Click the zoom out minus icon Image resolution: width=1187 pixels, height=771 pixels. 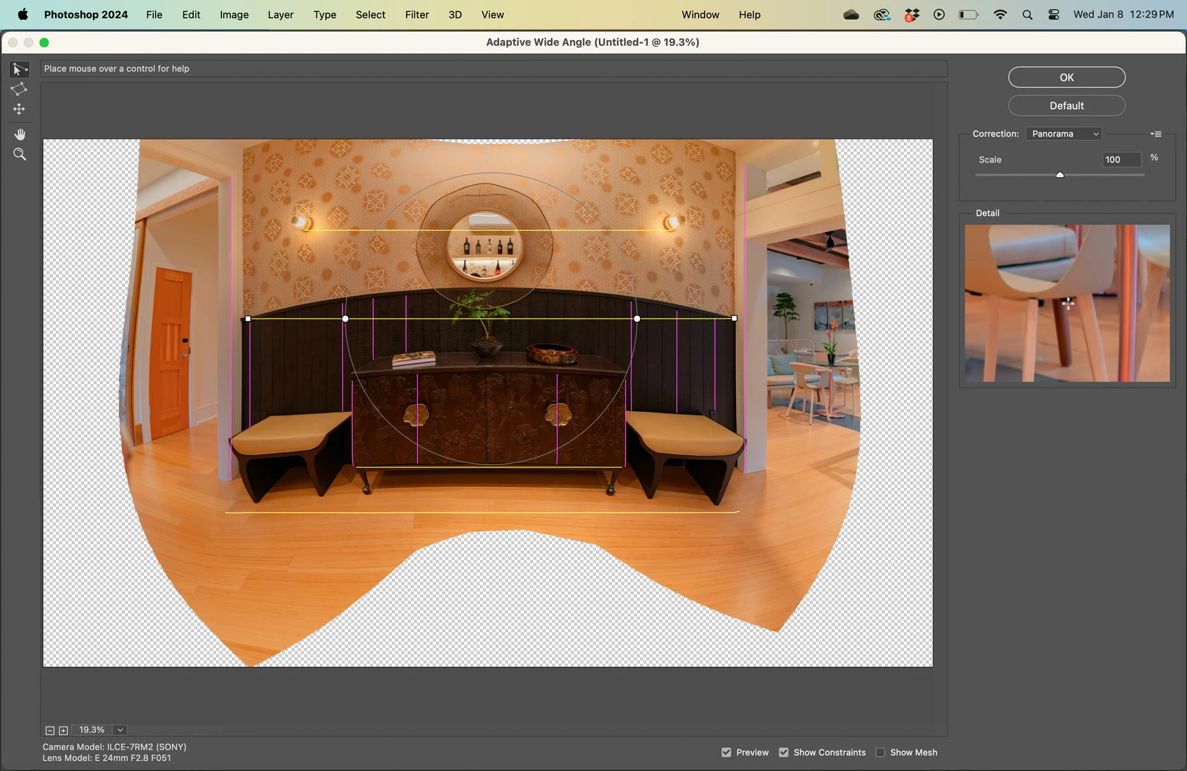click(50, 731)
